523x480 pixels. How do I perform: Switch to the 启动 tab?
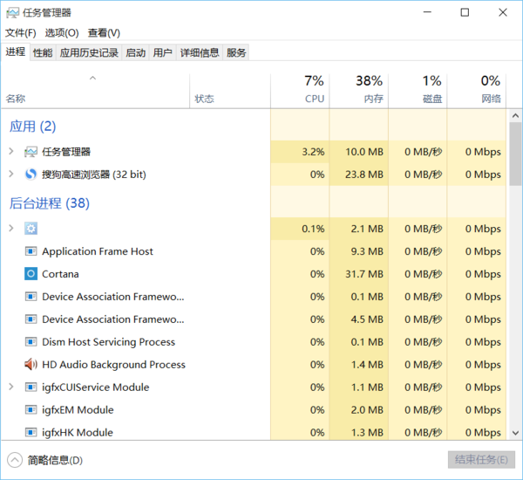point(136,52)
